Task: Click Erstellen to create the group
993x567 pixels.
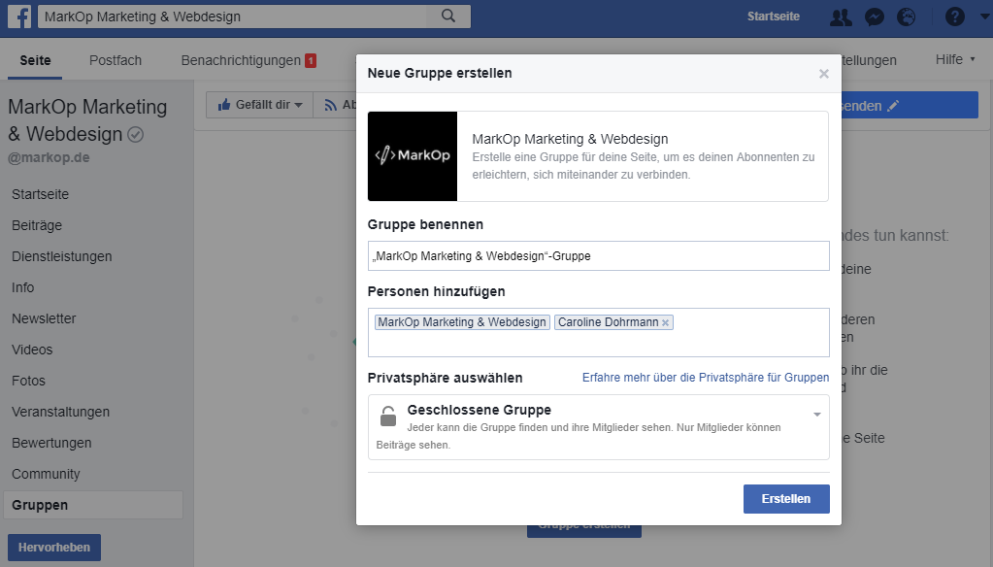Action: pyautogui.click(x=786, y=499)
